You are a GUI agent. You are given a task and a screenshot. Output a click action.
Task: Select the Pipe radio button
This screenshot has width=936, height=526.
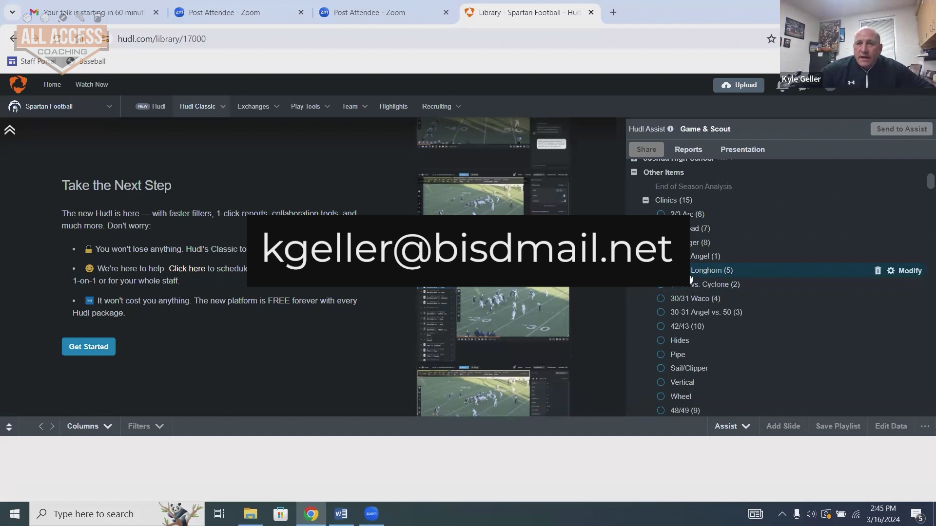point(661,355)
